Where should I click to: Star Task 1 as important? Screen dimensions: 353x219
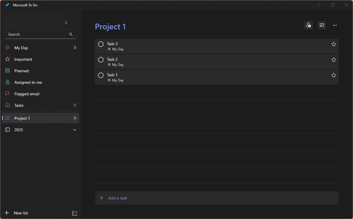pyautogui.click(x=334, y=75)
